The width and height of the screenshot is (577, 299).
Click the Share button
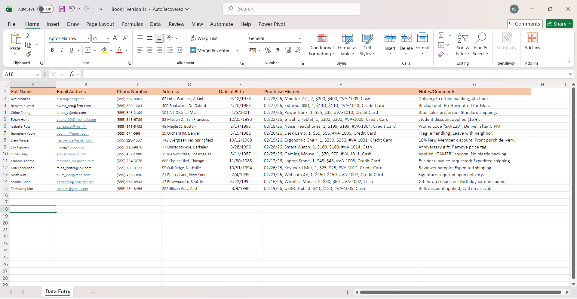[x=559, y=24]
